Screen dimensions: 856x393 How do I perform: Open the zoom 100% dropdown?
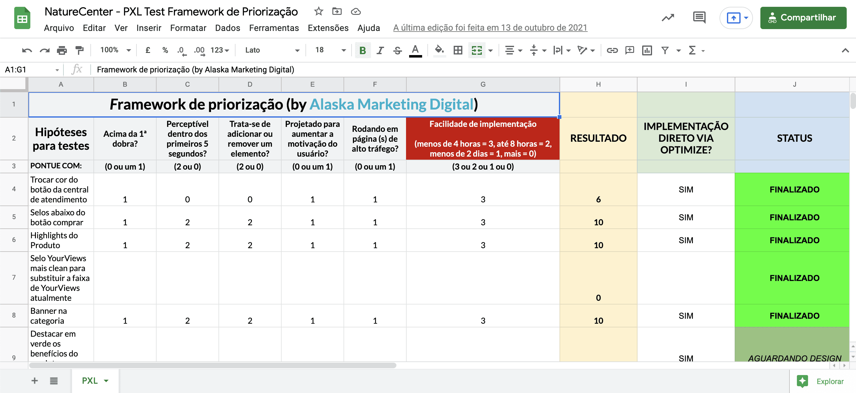[115, 50]
